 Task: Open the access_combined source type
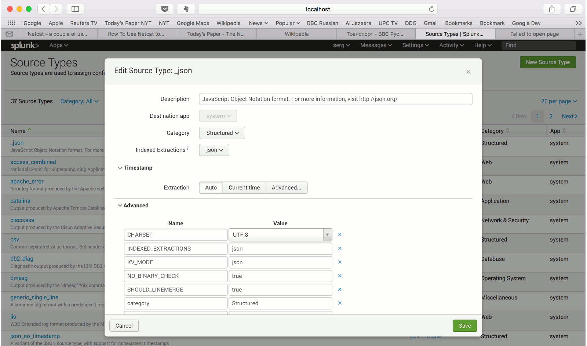pyautogui.click(x=33, y=162)
